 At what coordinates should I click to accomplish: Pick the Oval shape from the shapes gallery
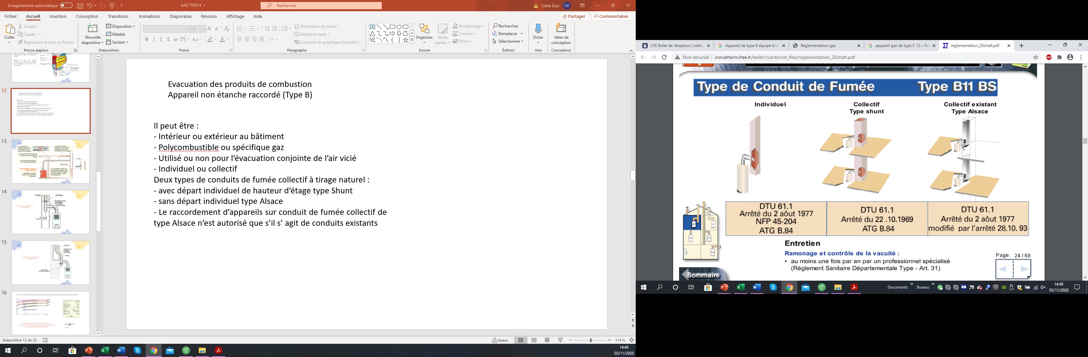click(399, 26)
